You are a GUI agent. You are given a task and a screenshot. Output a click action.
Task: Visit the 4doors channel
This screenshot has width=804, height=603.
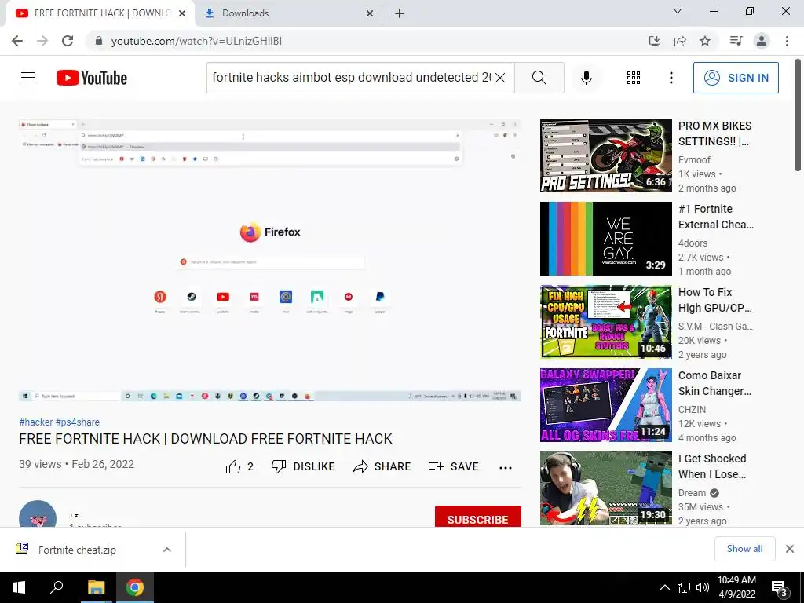[x=693, y=243]
